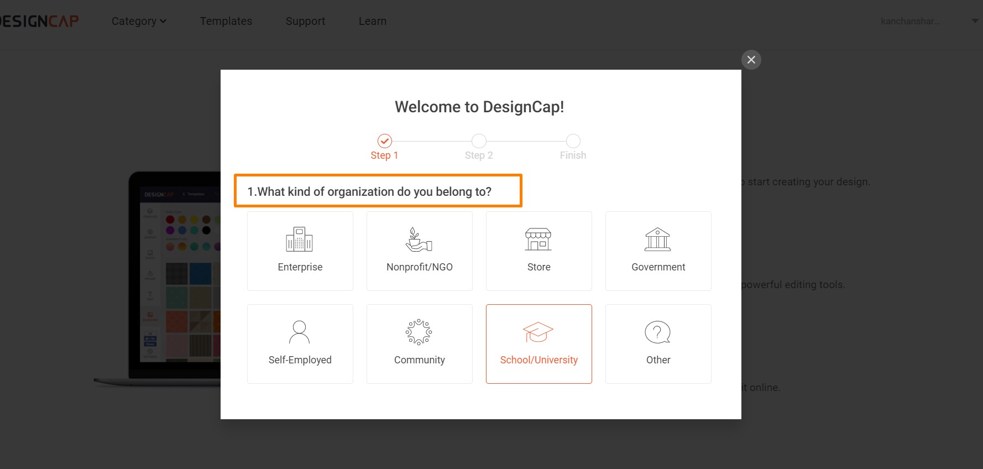The width and height of the screenshot is (983, 469).
Task: Click the DesignCap logo
Action: coord(39,21)
